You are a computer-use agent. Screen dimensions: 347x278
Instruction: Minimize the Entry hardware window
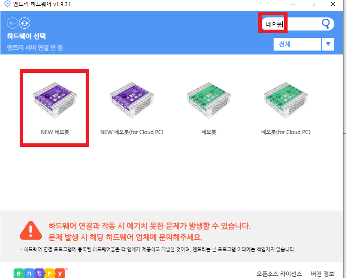click(293, 4)
